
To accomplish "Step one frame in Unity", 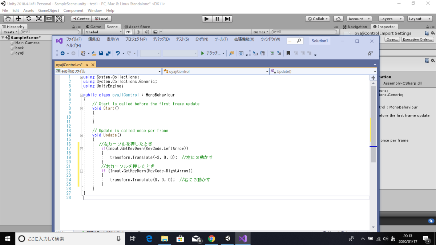I will 227,19.
